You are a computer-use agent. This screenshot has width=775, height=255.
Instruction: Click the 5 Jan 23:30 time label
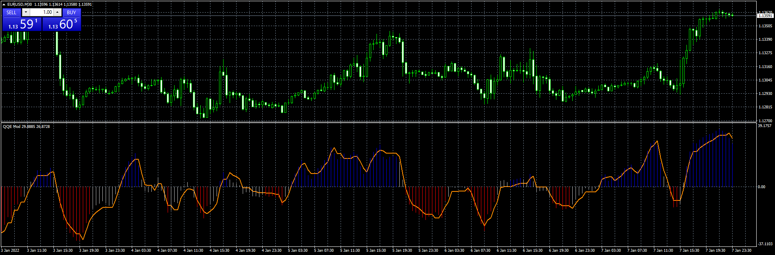coord(429,251)
